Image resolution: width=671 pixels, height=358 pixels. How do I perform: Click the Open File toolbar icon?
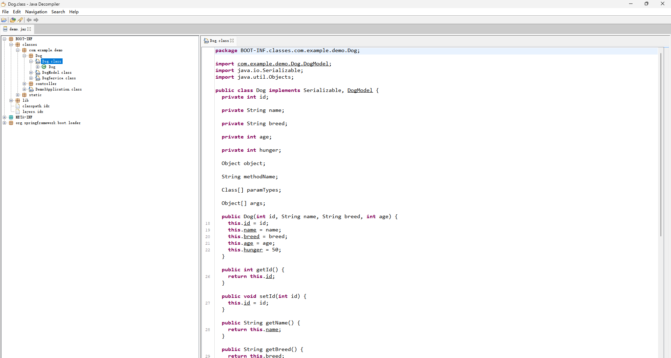point(4,20)
